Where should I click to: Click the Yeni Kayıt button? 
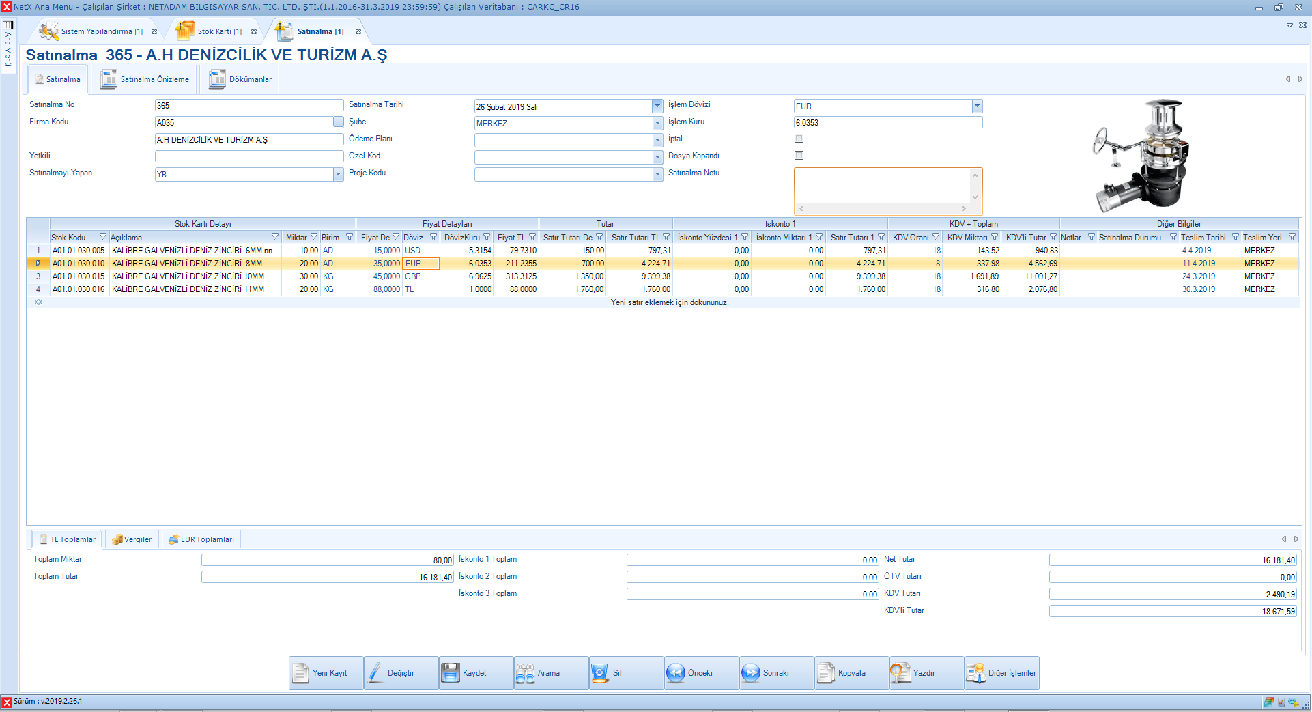[x=326, y=673]
